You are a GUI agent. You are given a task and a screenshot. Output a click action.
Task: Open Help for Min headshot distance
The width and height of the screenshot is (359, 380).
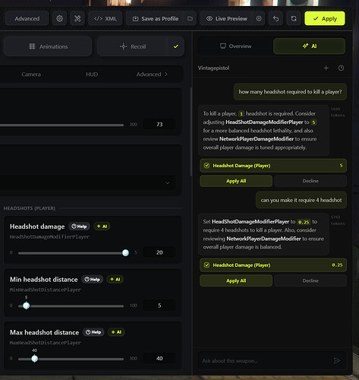(x=92, y=279)
